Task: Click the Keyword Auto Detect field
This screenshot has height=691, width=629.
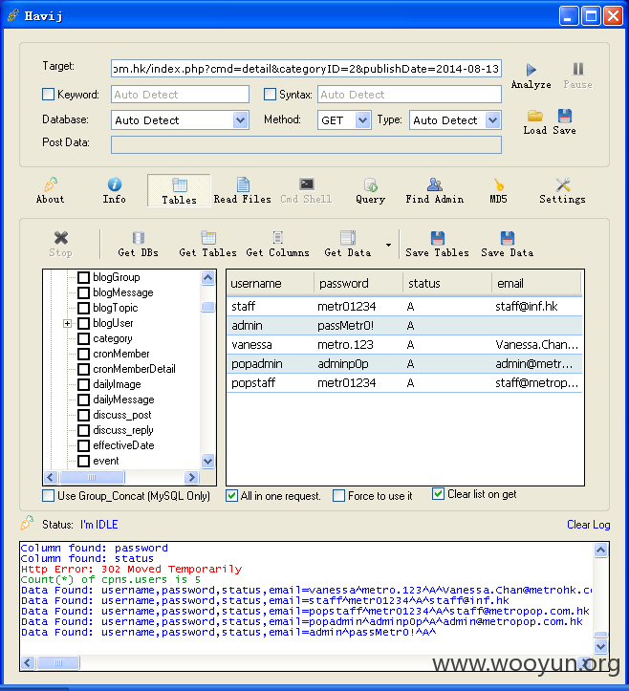Action: pos(180,95)
